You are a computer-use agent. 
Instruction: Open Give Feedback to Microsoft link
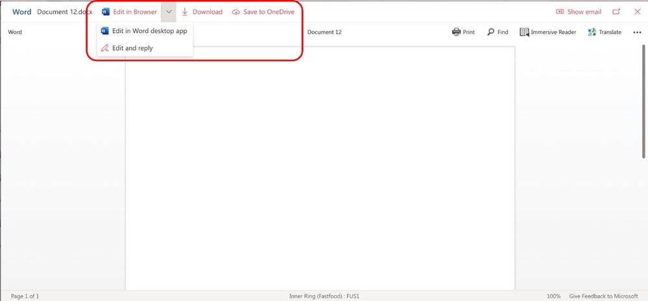(603, 296)
